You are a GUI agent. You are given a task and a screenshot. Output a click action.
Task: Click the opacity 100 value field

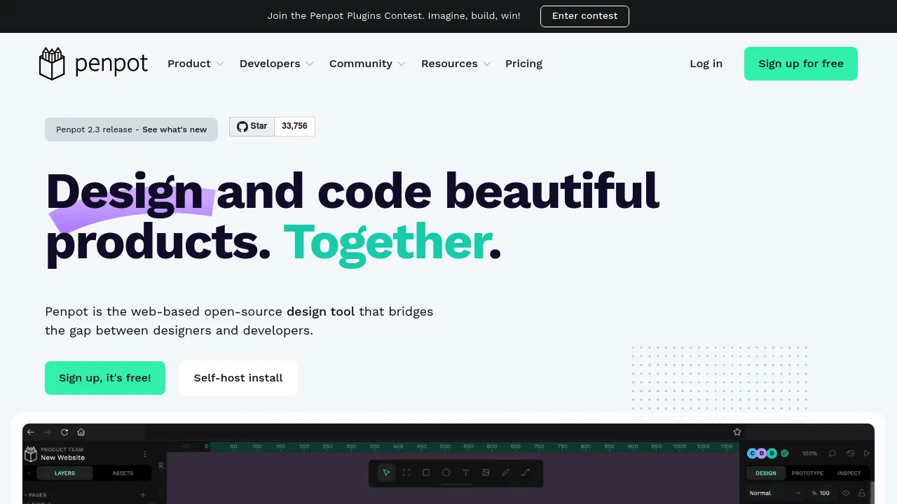(x=822, y=493)
